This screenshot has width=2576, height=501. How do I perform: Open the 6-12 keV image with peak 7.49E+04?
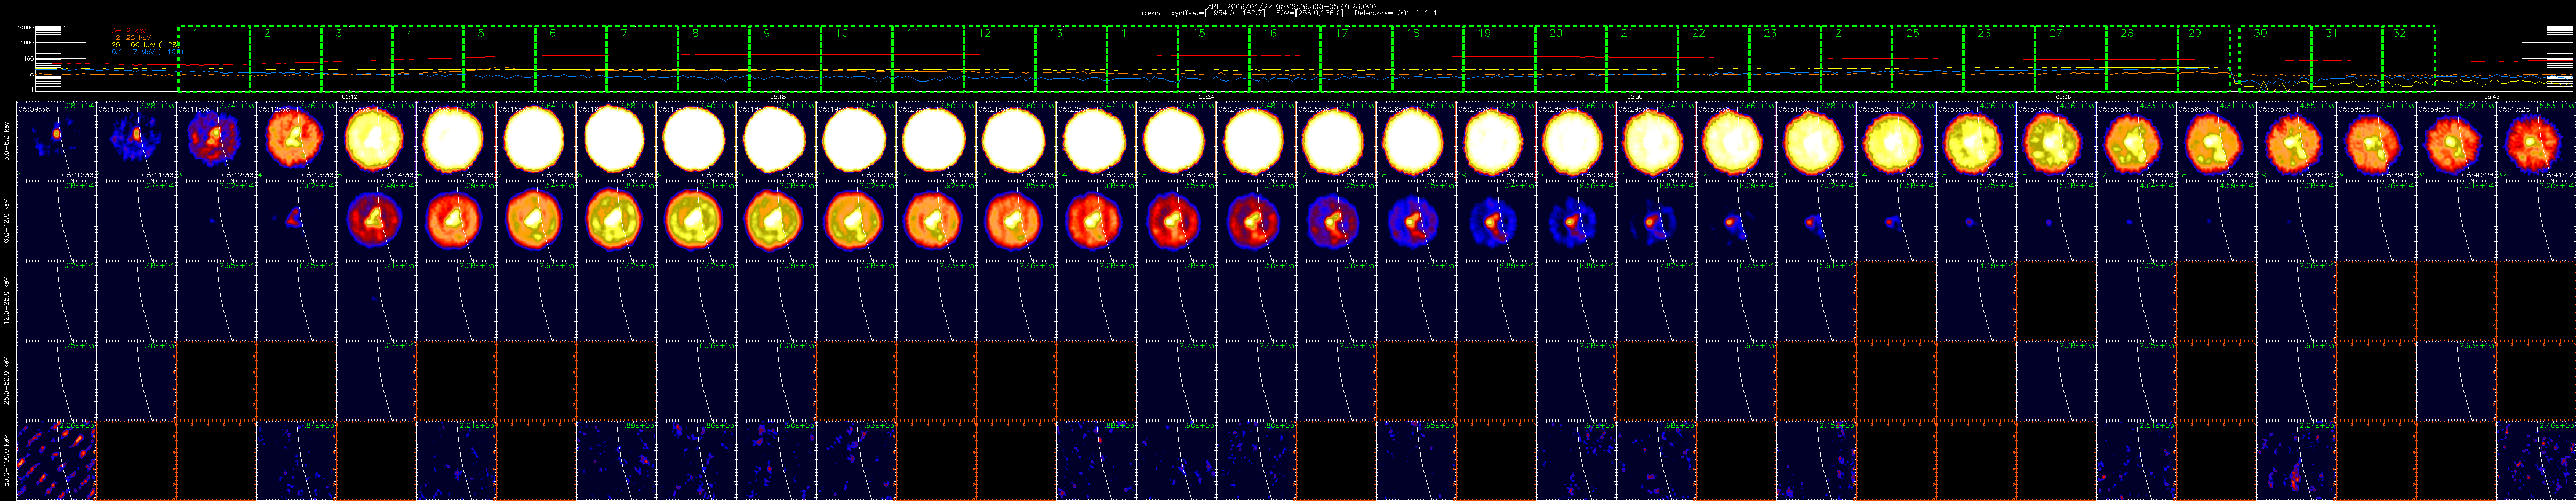coord(376,220)
